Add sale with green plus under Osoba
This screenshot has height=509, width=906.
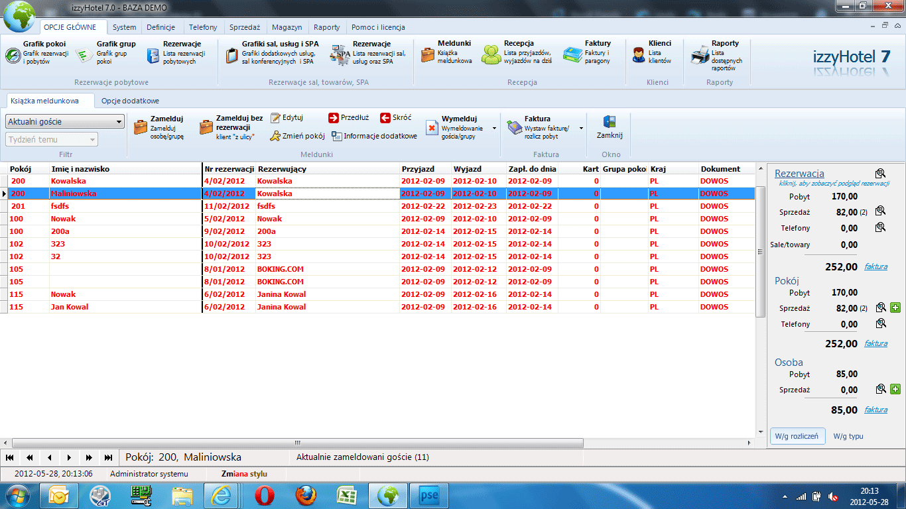coord(895,390)
